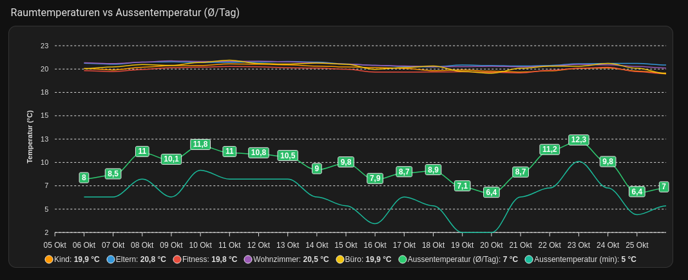688x280 pixels.
Task: Click the red Fitness legend circle
Action: tap(177, 259)
